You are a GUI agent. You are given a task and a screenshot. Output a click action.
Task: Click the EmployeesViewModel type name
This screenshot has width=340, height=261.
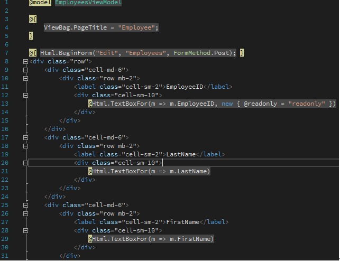click(x=88, y=3)
